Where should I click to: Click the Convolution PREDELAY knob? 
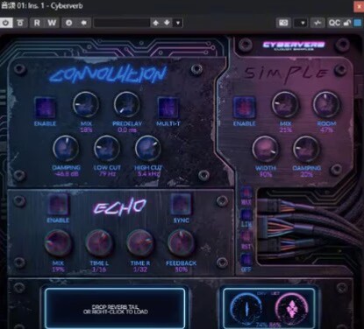127,105
